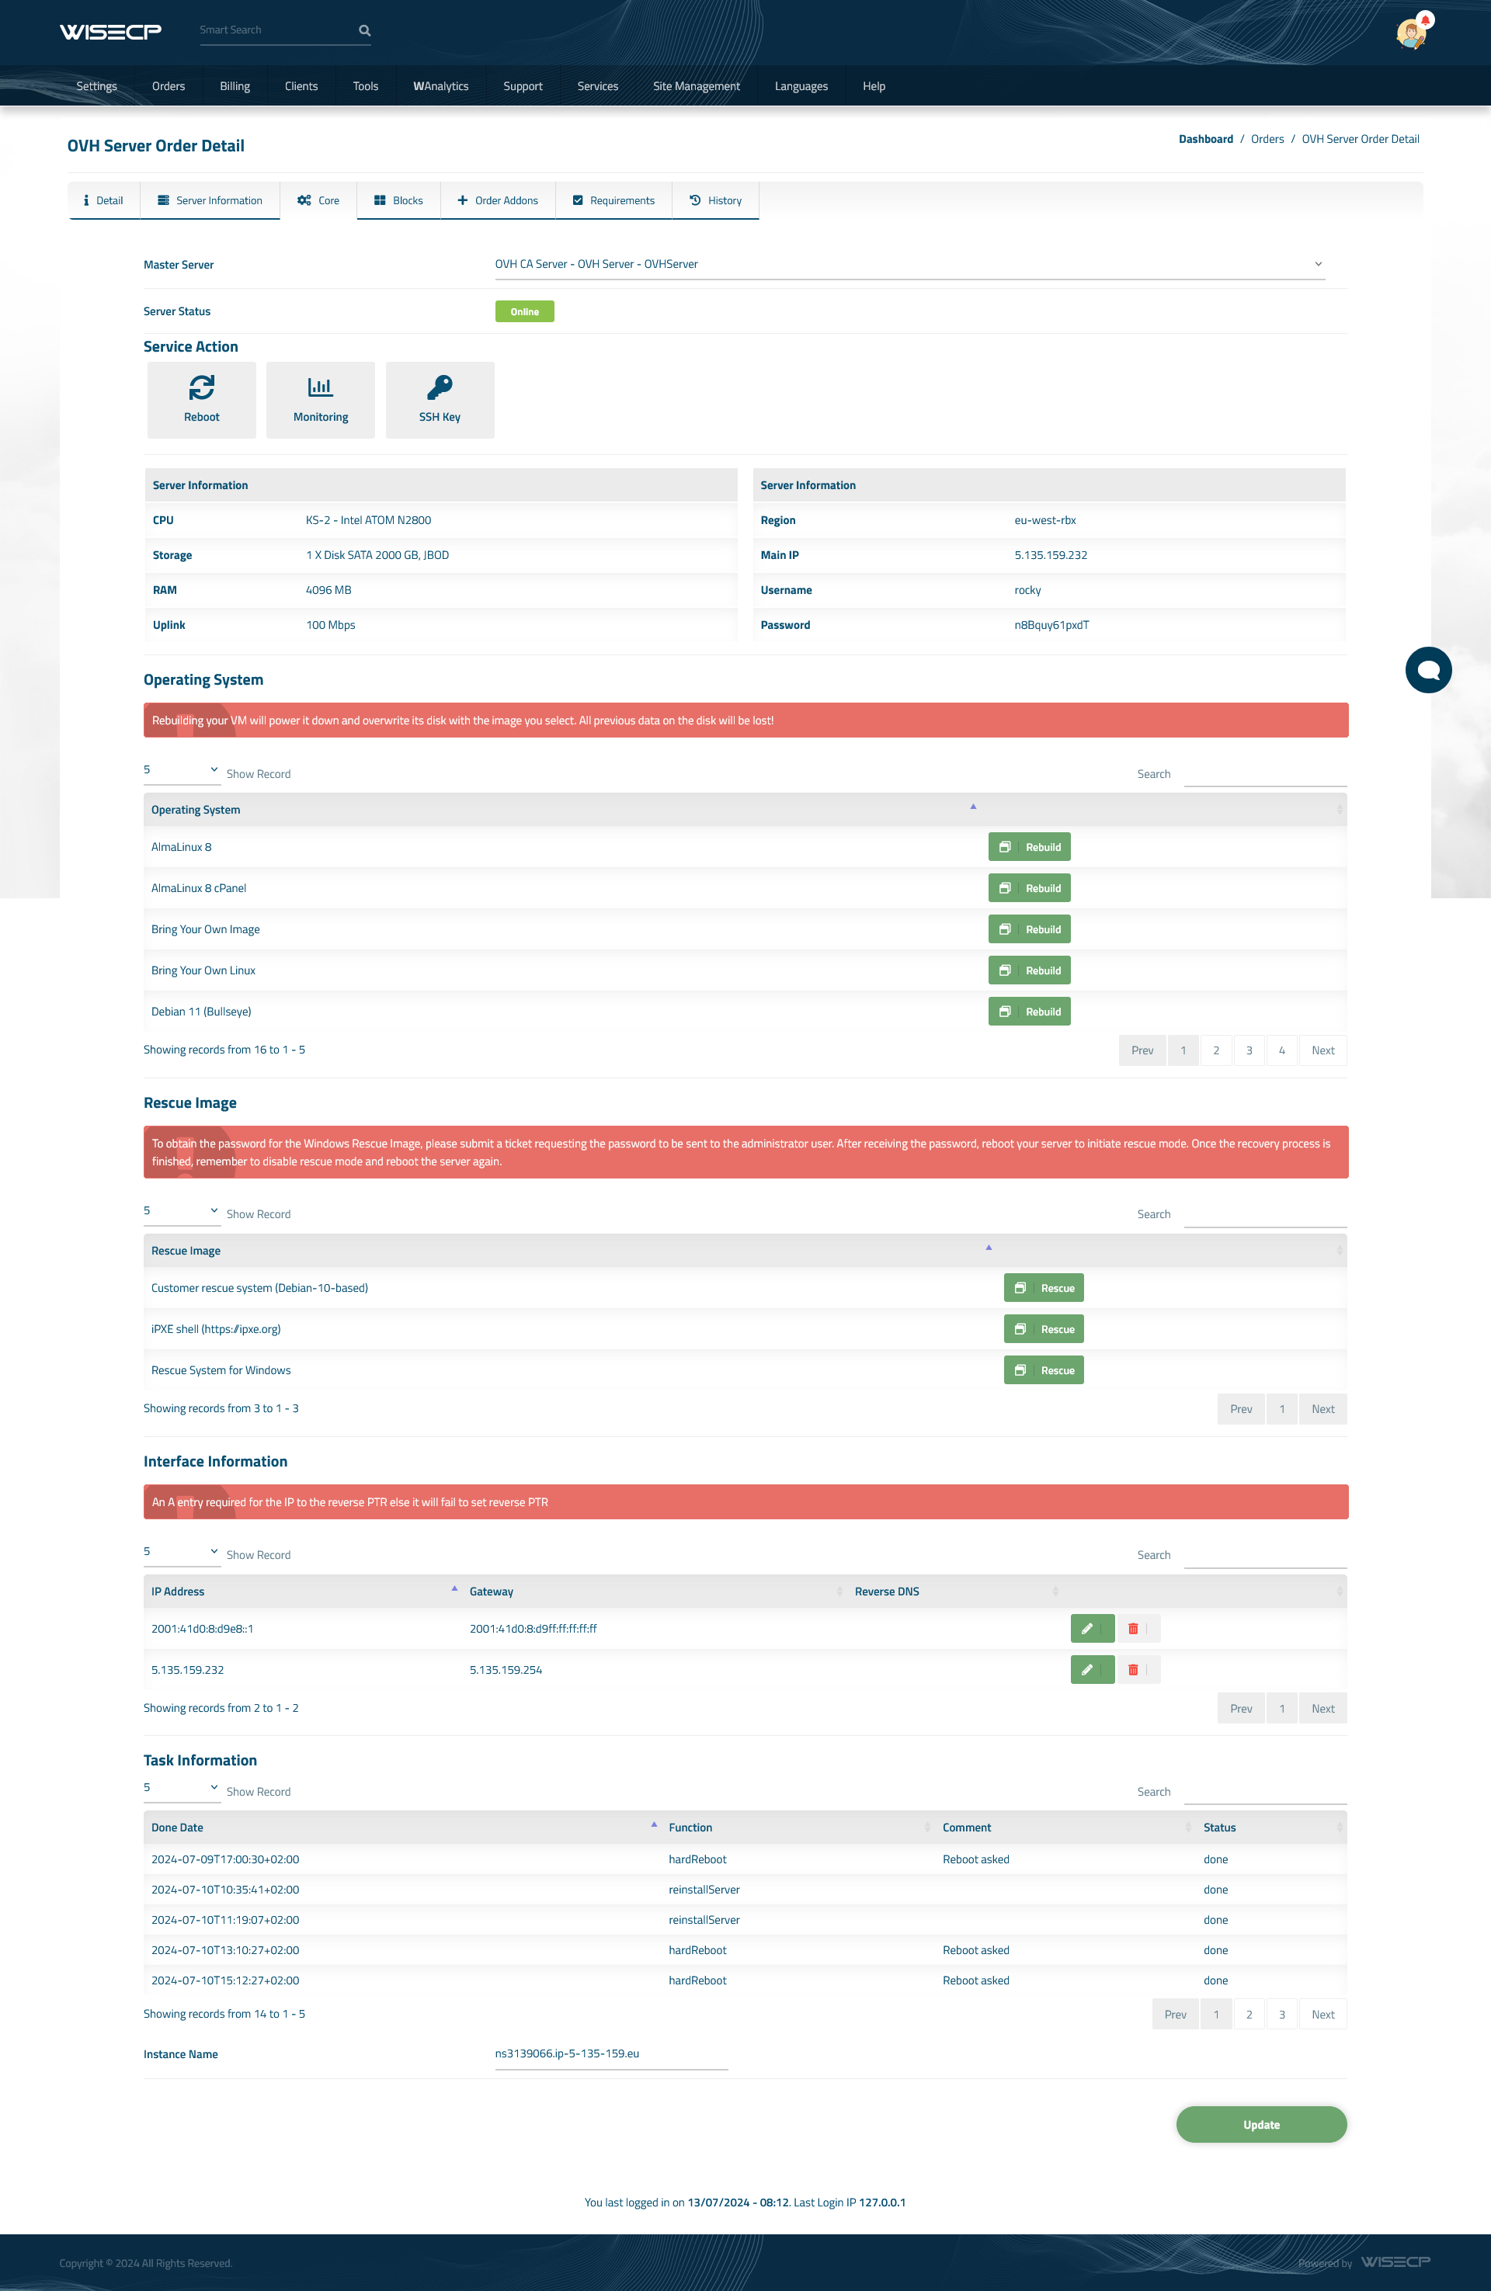Open Rescue Image Show Record dropdown
This screenshot has height=2291, width=1491.
182,1211
